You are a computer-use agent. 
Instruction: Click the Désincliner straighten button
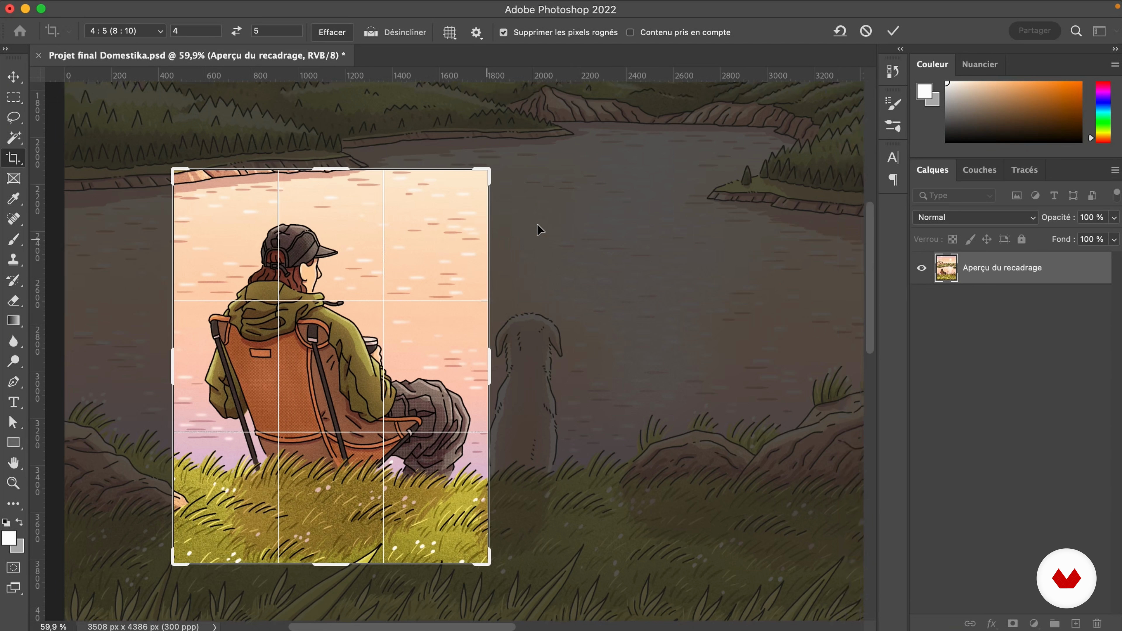pos(395,32)
